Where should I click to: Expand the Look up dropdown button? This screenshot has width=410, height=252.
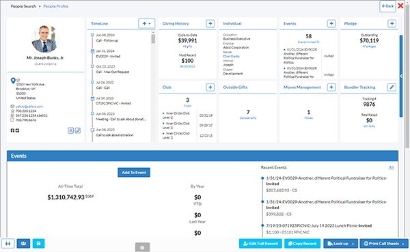click(x=341, y=244)
